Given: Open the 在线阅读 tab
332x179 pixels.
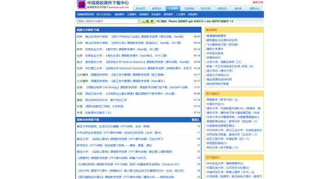Looking at the screenshot, I should click(x=190, y=8).
